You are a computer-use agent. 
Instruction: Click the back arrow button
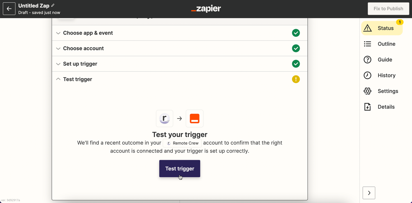[9, 9]
